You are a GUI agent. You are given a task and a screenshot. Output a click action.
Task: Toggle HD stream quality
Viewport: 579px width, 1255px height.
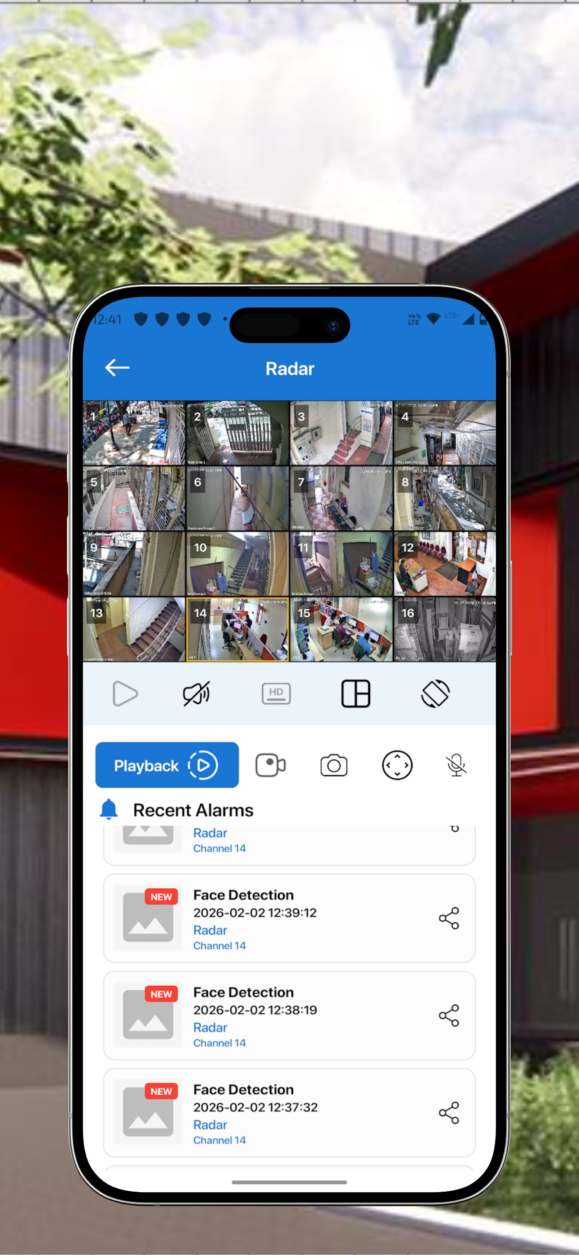pos(276,693)
